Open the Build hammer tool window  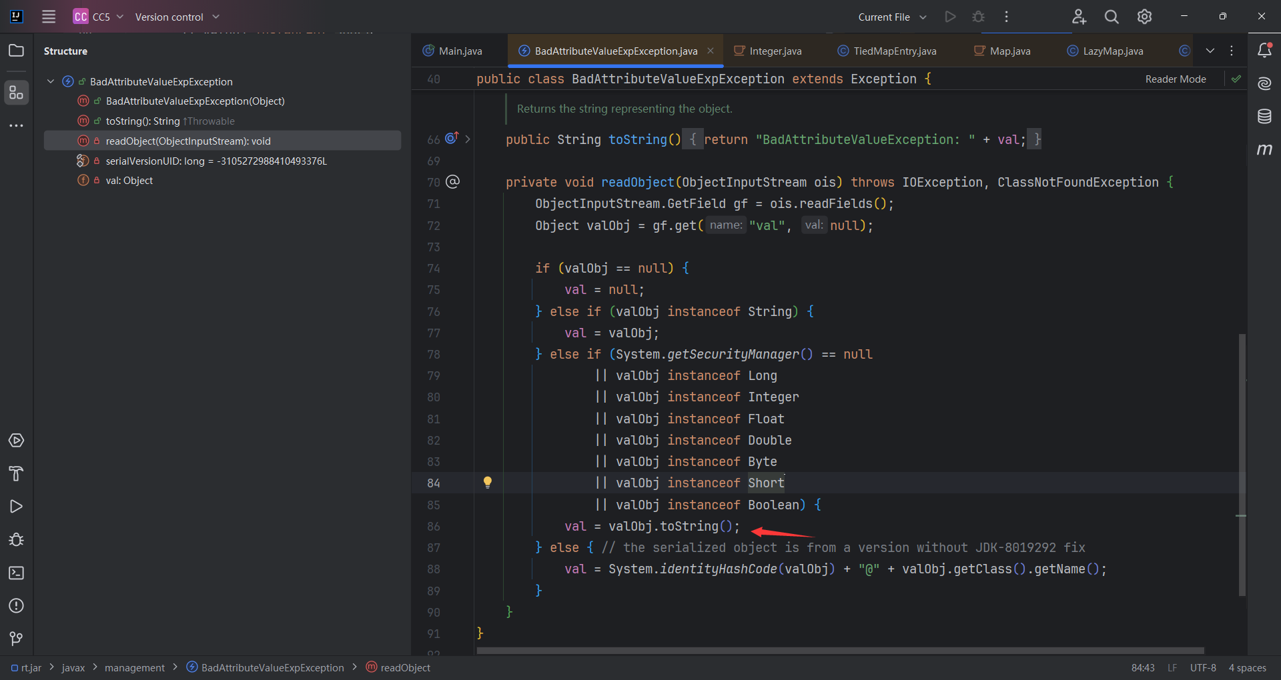click(16, 474)
